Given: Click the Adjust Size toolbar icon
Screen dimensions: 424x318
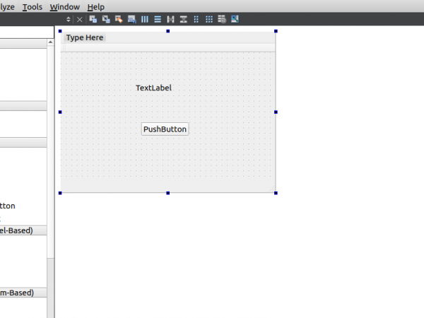Looking at the screenshot, I should (x=235, y=19).
